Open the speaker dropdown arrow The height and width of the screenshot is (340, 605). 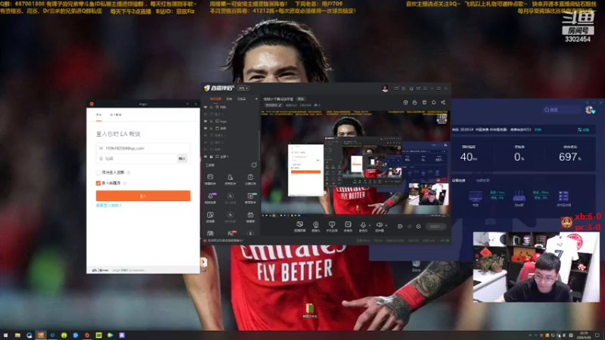(x=386, y=225)
